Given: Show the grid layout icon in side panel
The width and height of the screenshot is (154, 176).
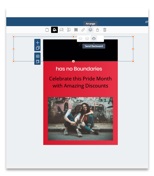Looking at the screenshot, I should [38, 56].
